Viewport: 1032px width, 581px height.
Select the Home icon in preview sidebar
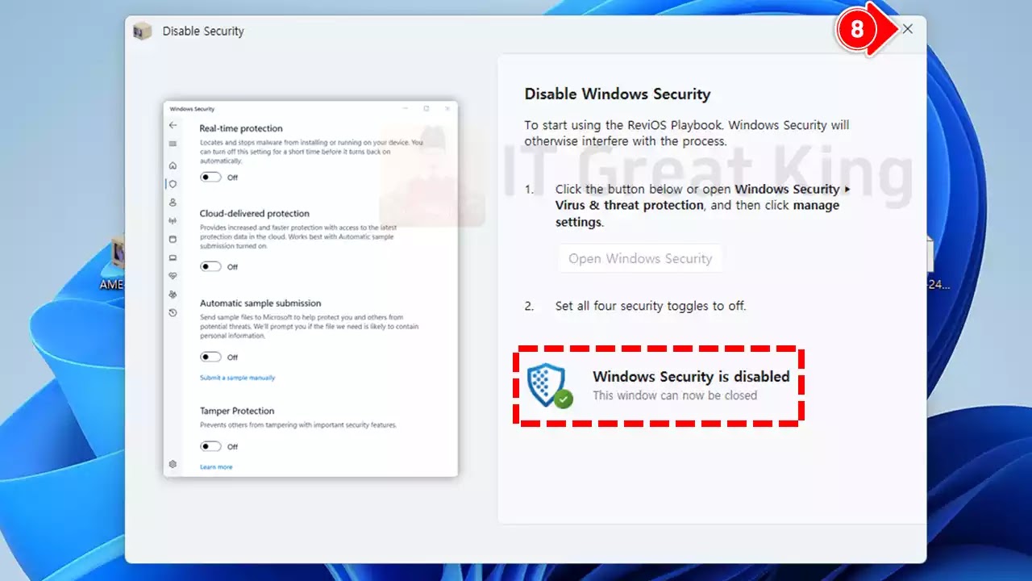tap(173, 165)
